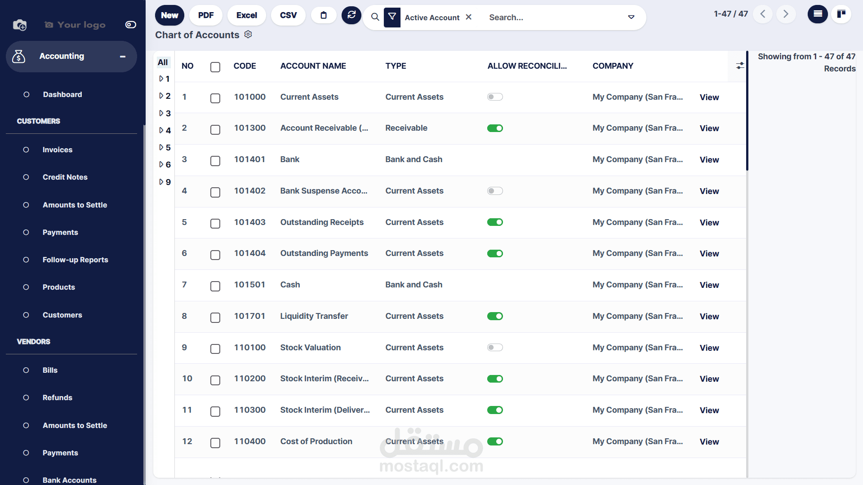Click the refresh icon in toolbar
The width and height of the screenshot is (863, 485).
tap(351, 15)
